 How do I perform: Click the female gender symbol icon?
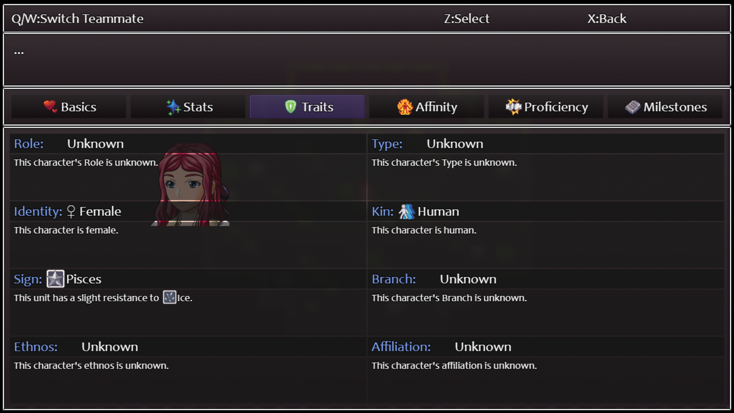click(x=71, y=212)
